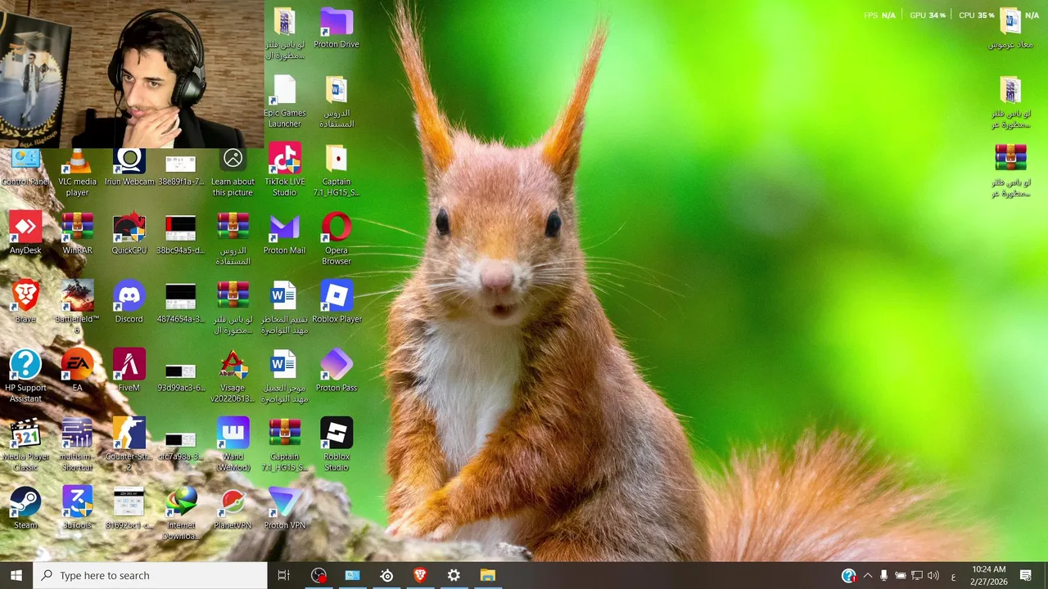Open the Action Center notifications icon
The height and width of the screenshot is (589, 1048).
pos(1026,575)
